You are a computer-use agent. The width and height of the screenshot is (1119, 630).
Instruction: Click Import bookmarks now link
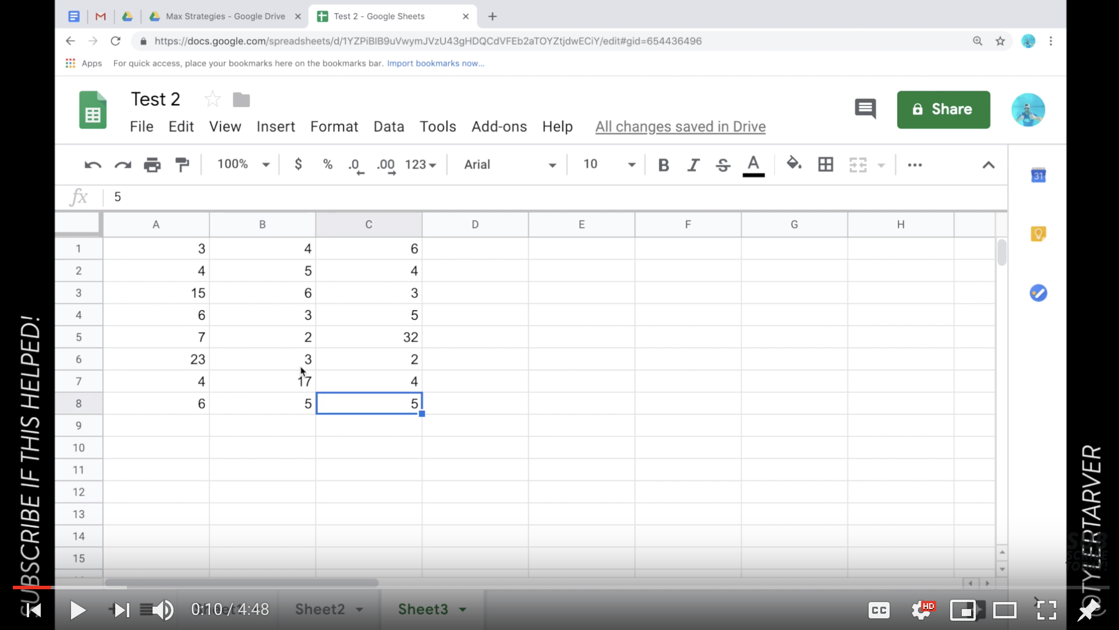tap(435, 63)
